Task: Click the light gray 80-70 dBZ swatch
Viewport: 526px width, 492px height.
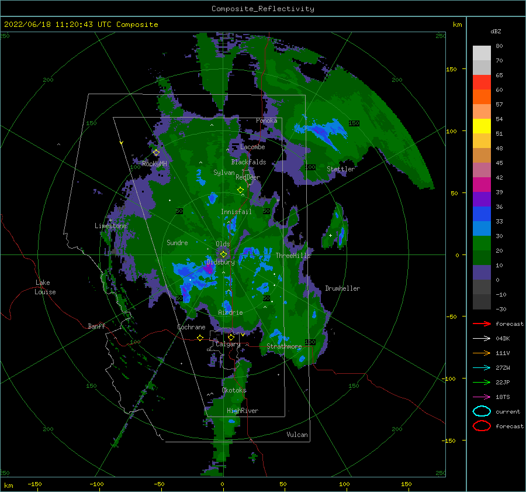Action: coord(482,53)
